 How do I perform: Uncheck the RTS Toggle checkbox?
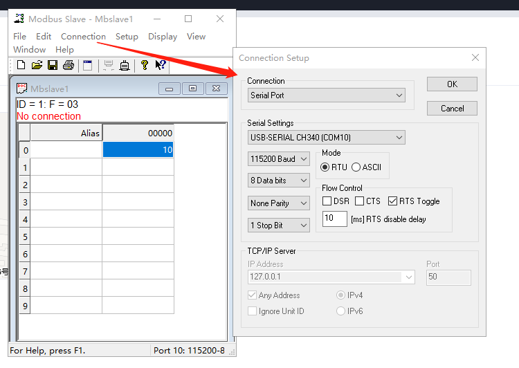[393, 201]
